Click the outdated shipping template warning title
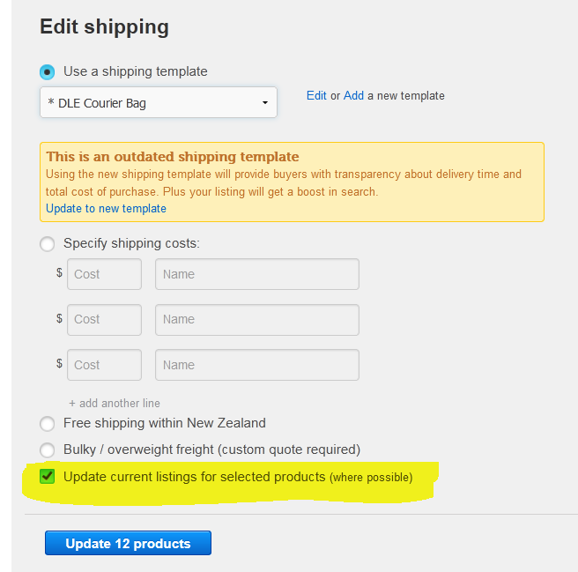The image size is (578, 572). pyautogui.click(x=173, y=157)
